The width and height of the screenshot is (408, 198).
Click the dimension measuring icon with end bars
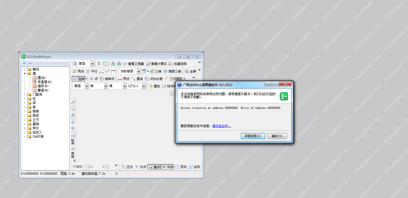click(114, 71)
